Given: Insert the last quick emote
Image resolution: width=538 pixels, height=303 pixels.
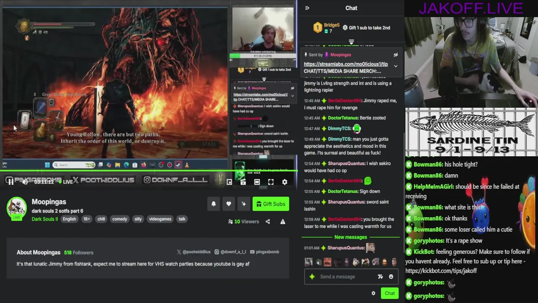Looking at the screenshot, I should [x=394, y=262].
